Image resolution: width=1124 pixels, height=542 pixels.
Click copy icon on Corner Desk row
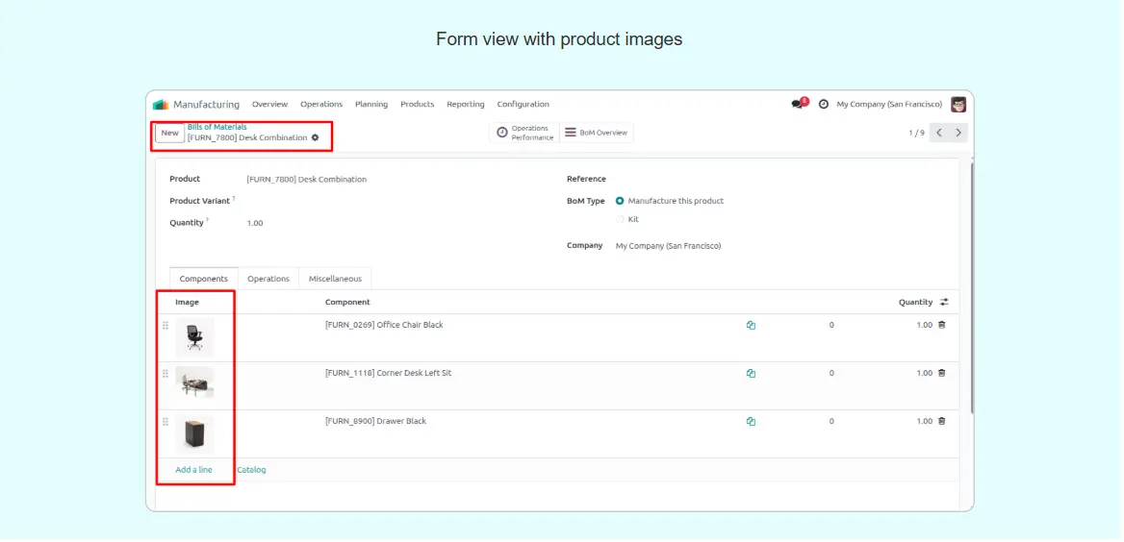[751, 373]
